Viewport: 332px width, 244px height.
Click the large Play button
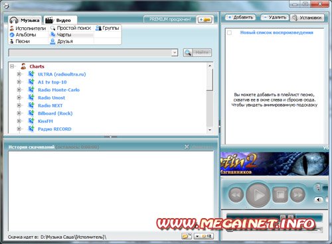258,194
